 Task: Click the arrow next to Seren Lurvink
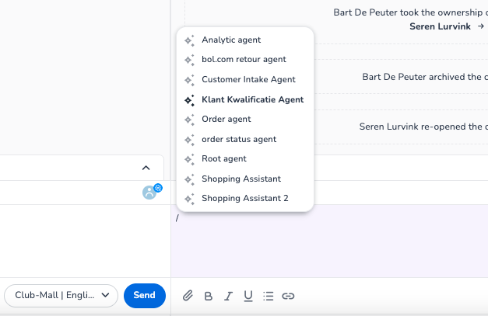[x=481, y=26]
